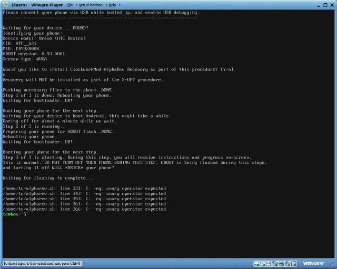Click the last device icon beside vmware logo
Screen dimensions: 337x269
coord(294,263)
